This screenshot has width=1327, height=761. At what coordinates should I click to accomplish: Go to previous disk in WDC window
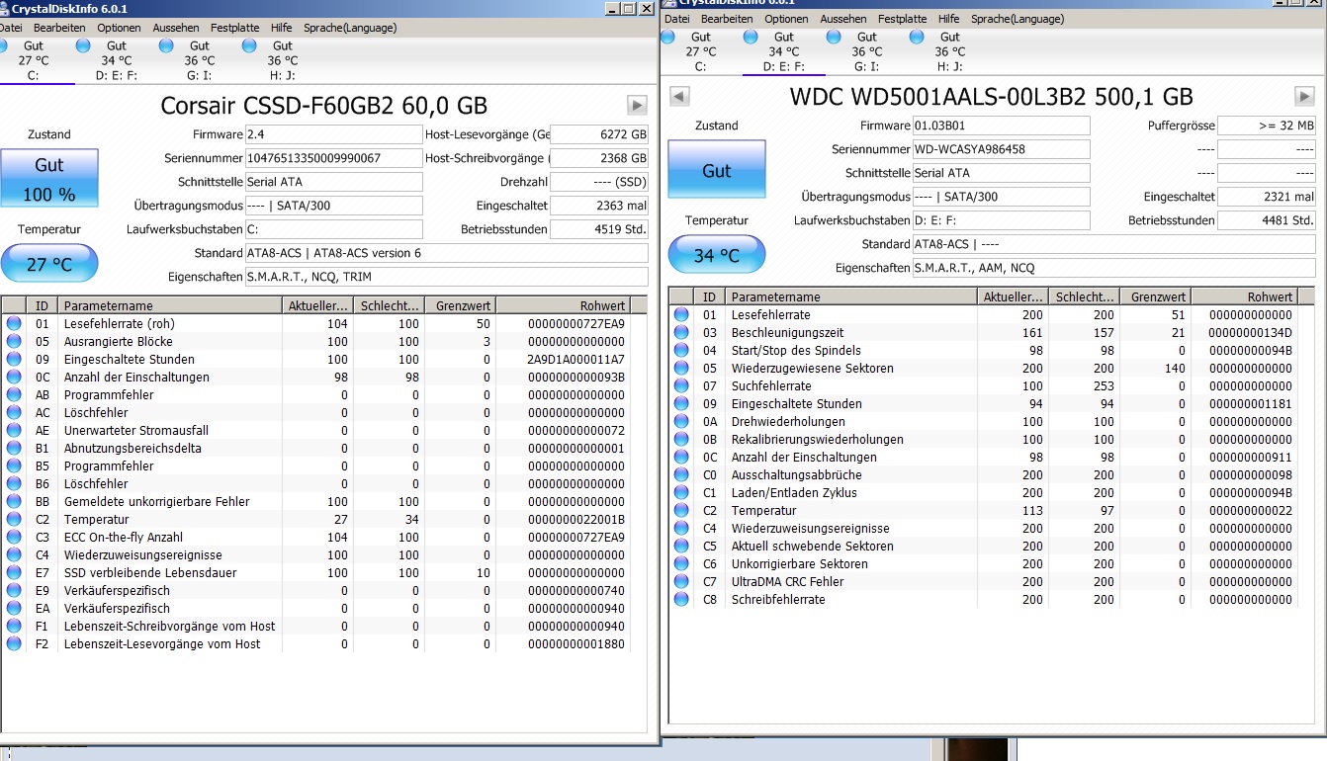click(679, 96)
